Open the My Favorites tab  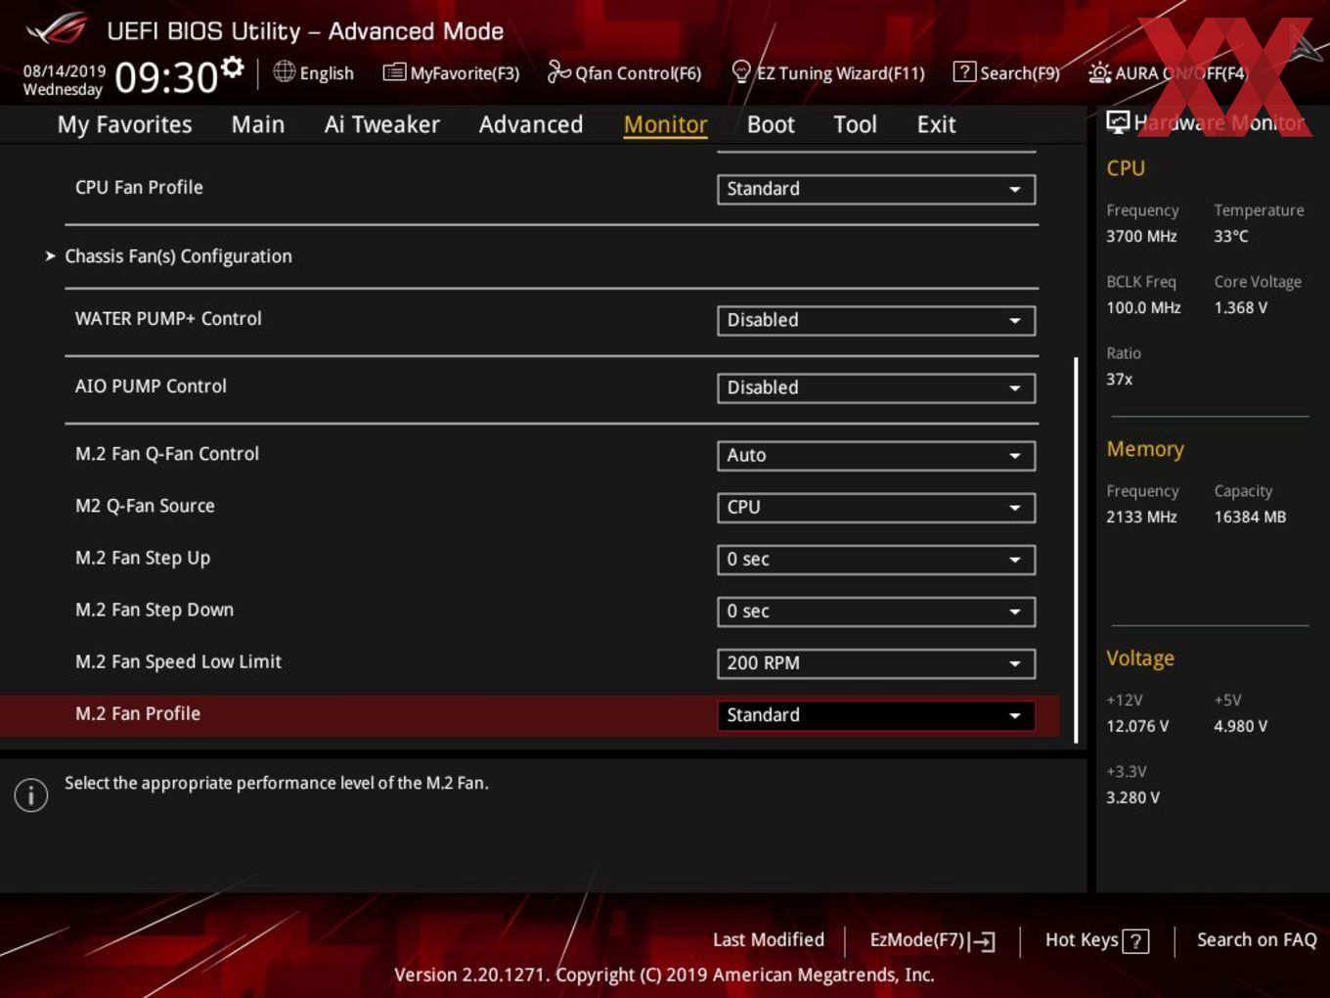click(124, 124)
